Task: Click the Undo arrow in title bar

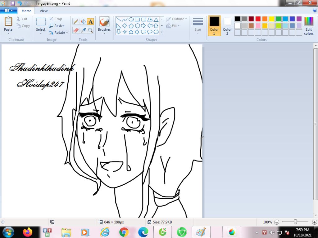Action: pyautogui.click(x=20, y=3)
